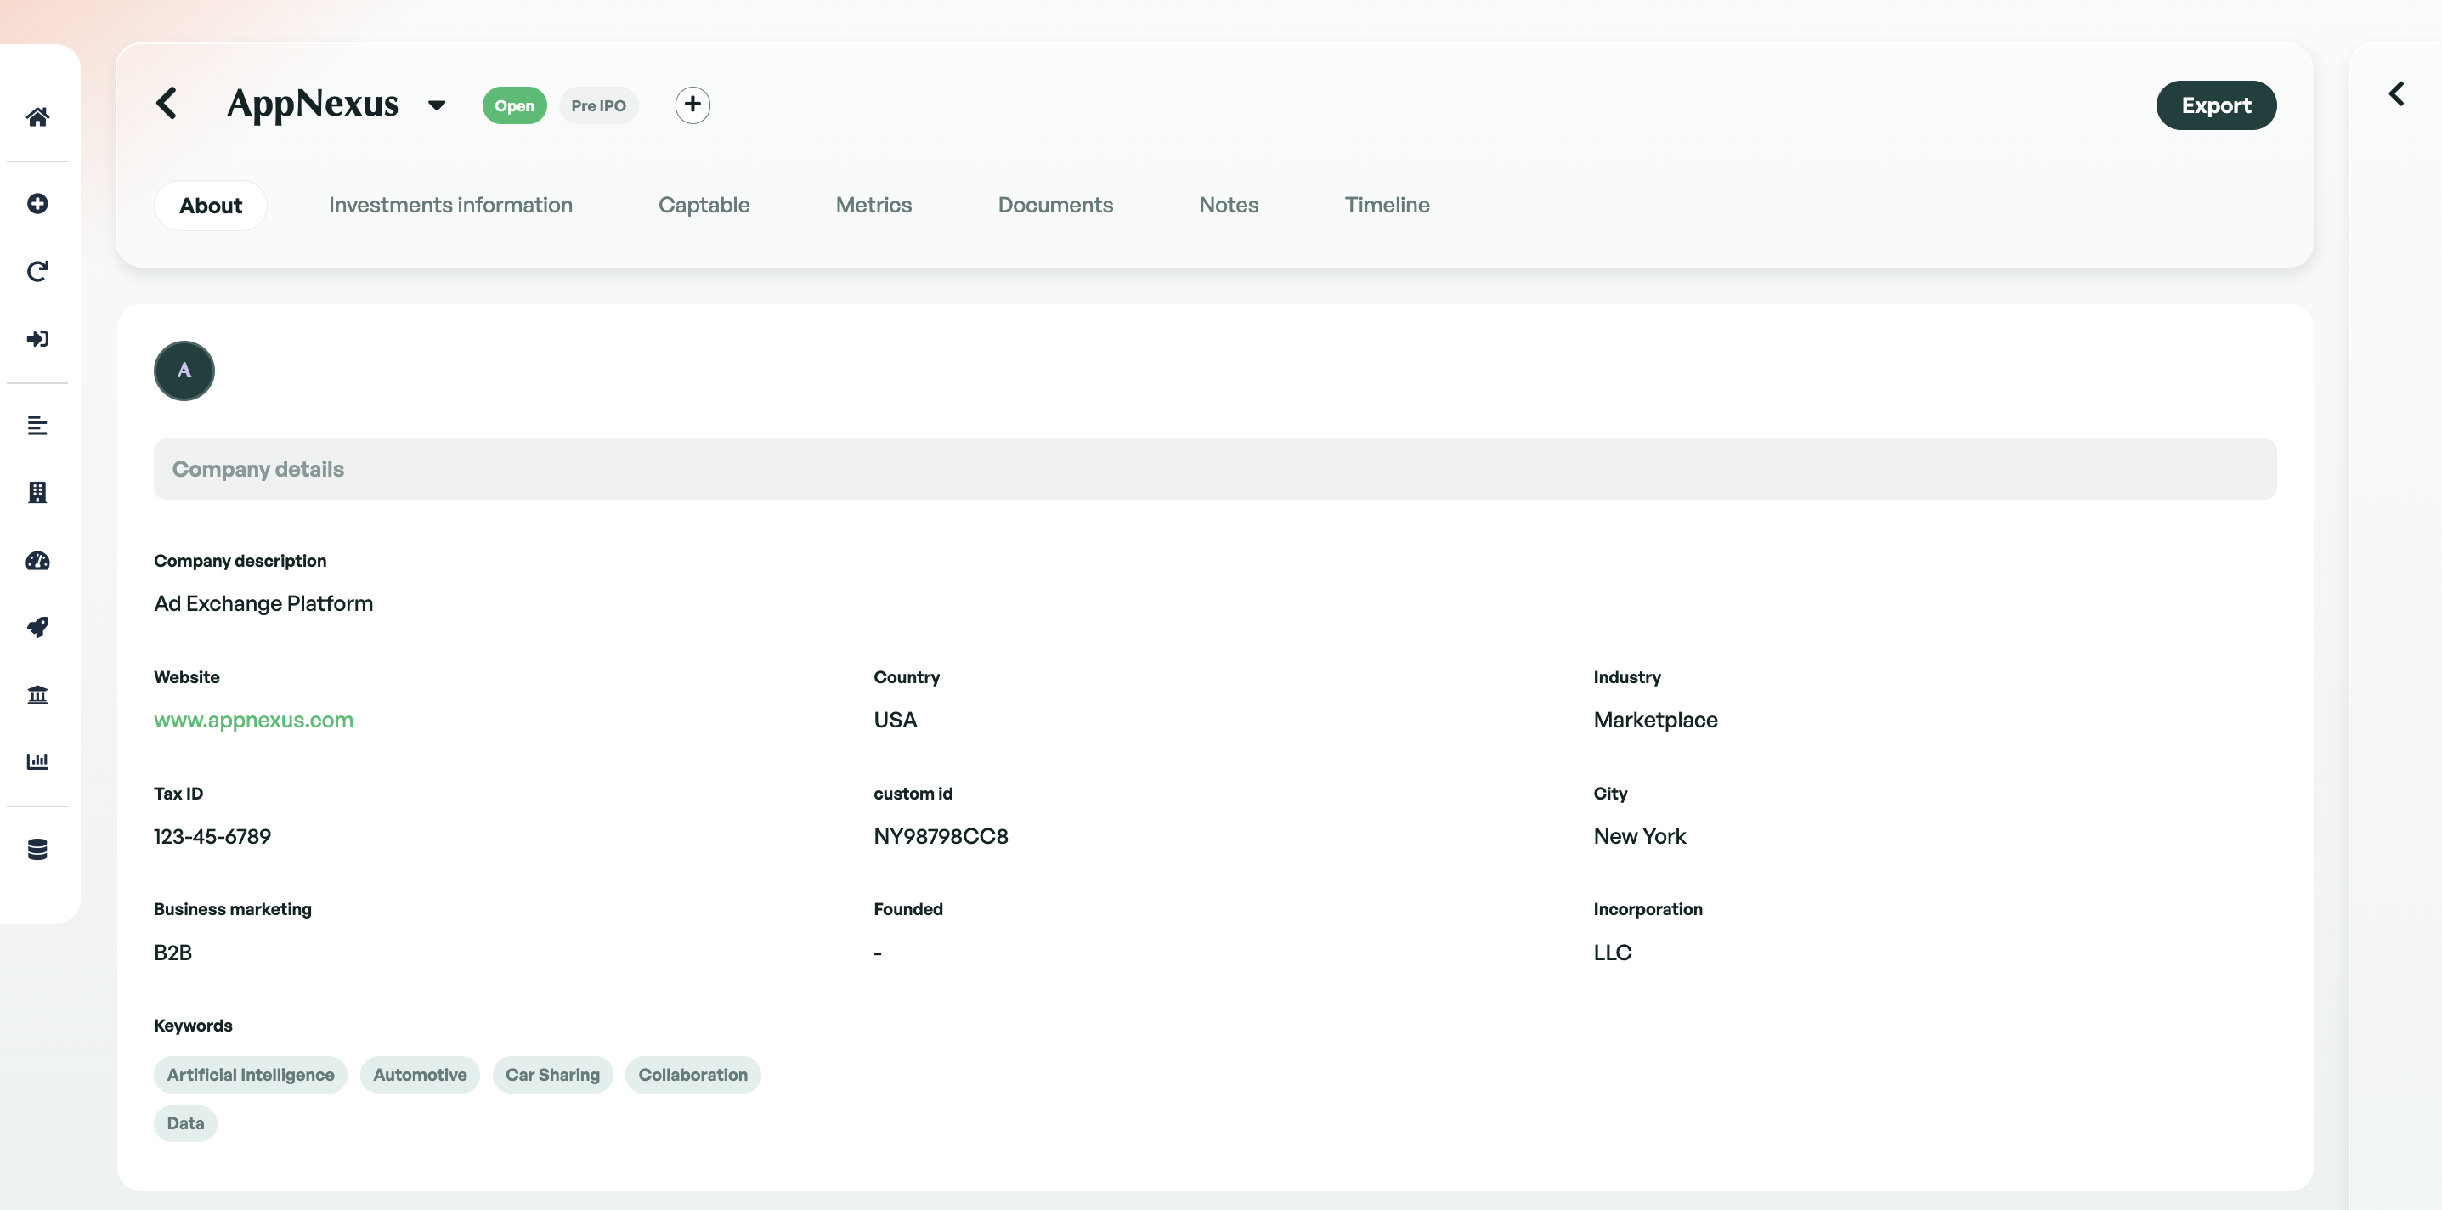This screenshot has height=1210, width=2442.
Task: Click the plus-circle add icon in sidebar
Action: pos(38,204)
